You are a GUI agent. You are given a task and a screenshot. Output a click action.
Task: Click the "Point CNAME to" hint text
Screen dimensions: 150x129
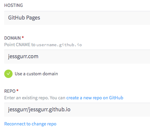pyautogui.click(x=20, y=45)
